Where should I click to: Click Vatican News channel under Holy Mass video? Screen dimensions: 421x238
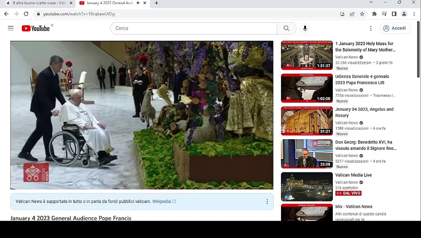(346, 57)
